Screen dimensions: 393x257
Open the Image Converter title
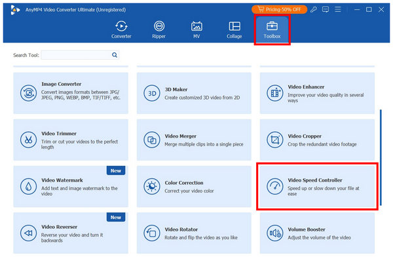pos(62,84)
